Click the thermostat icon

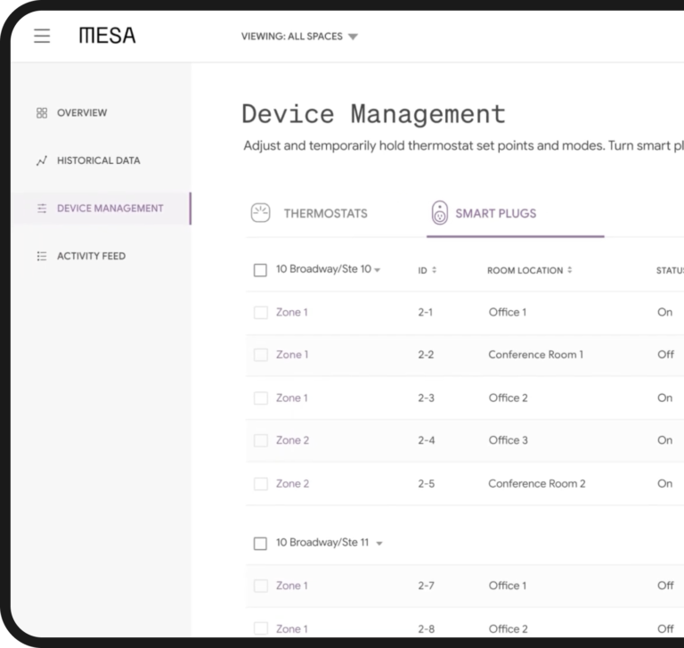[x=260, y=213]
